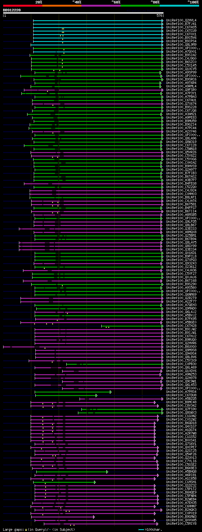The height and width of the screenshot is (532, 202).
Task: Select the UniRef100_Q7FS90 label
Action: tap(181, 409)
